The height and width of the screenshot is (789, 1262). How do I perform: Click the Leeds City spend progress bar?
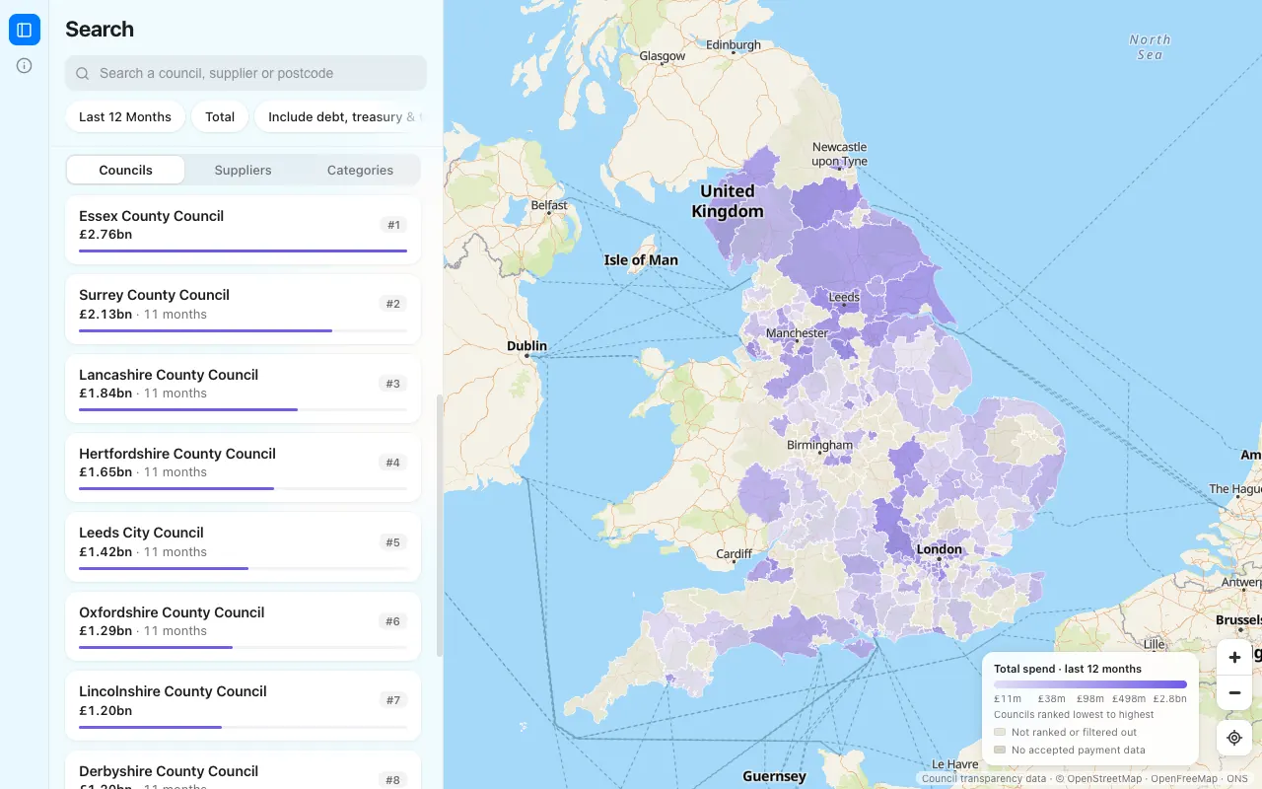pos(243,568)
